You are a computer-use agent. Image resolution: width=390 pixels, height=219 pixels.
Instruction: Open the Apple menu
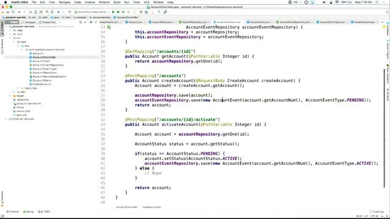tap(5, 2)
